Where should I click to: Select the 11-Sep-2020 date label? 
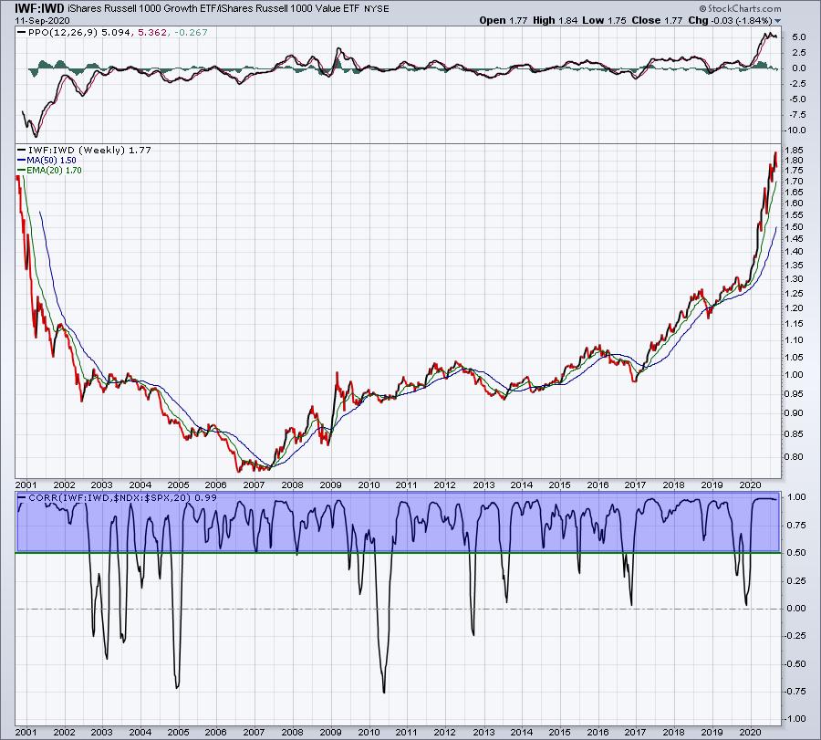(x=42, y=20)
